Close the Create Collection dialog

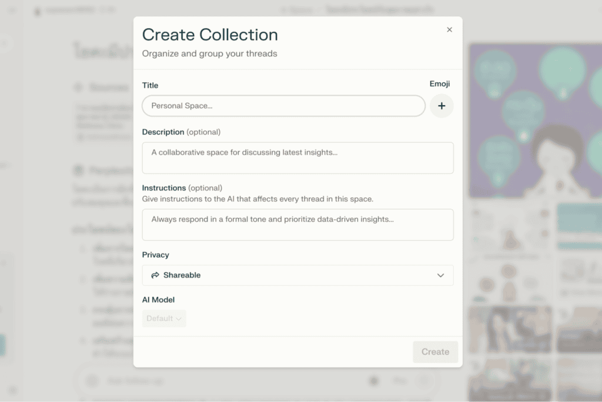[x=449, y=29]
